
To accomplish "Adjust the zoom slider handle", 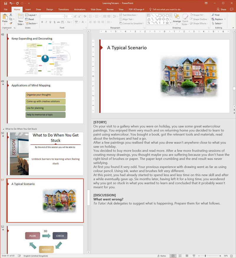I will [205, 256].
